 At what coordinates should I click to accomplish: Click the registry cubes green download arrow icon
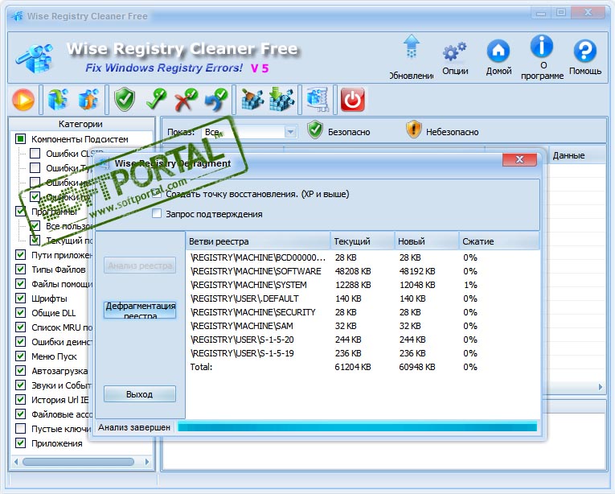click(x=281, y=99)
